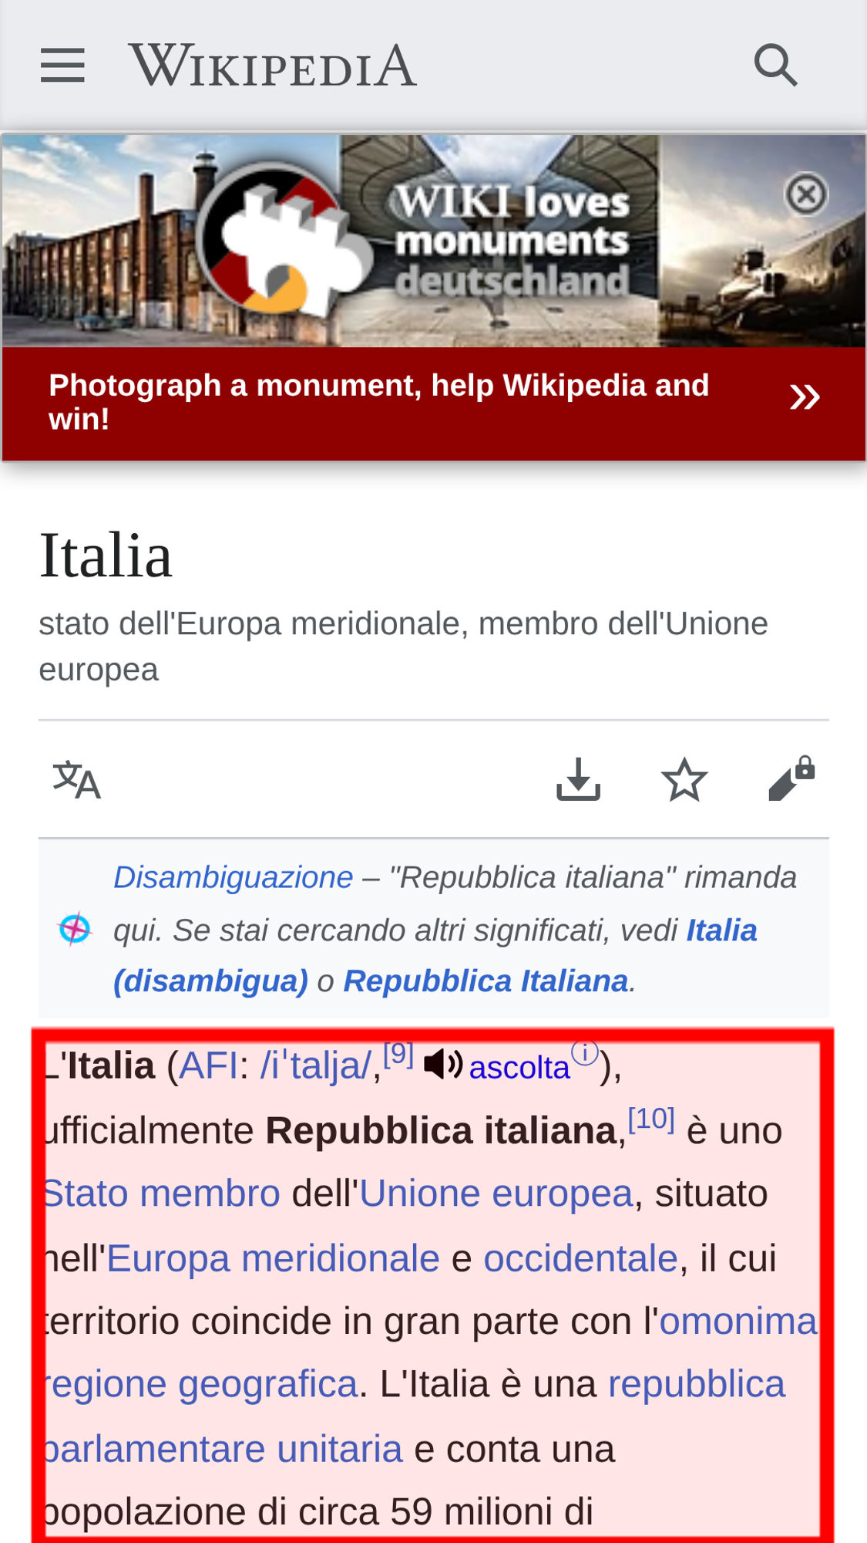Open footnote reference 10
This screenshot has height=1543, width=867.
pos(651,1118)
